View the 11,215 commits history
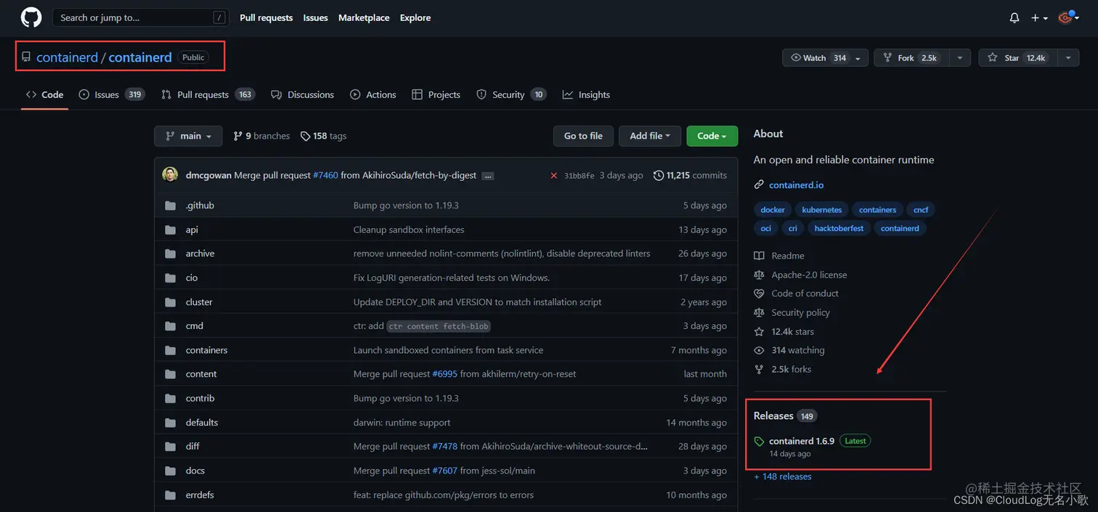Screen dimensions: 1098x512 coord(690,175)
